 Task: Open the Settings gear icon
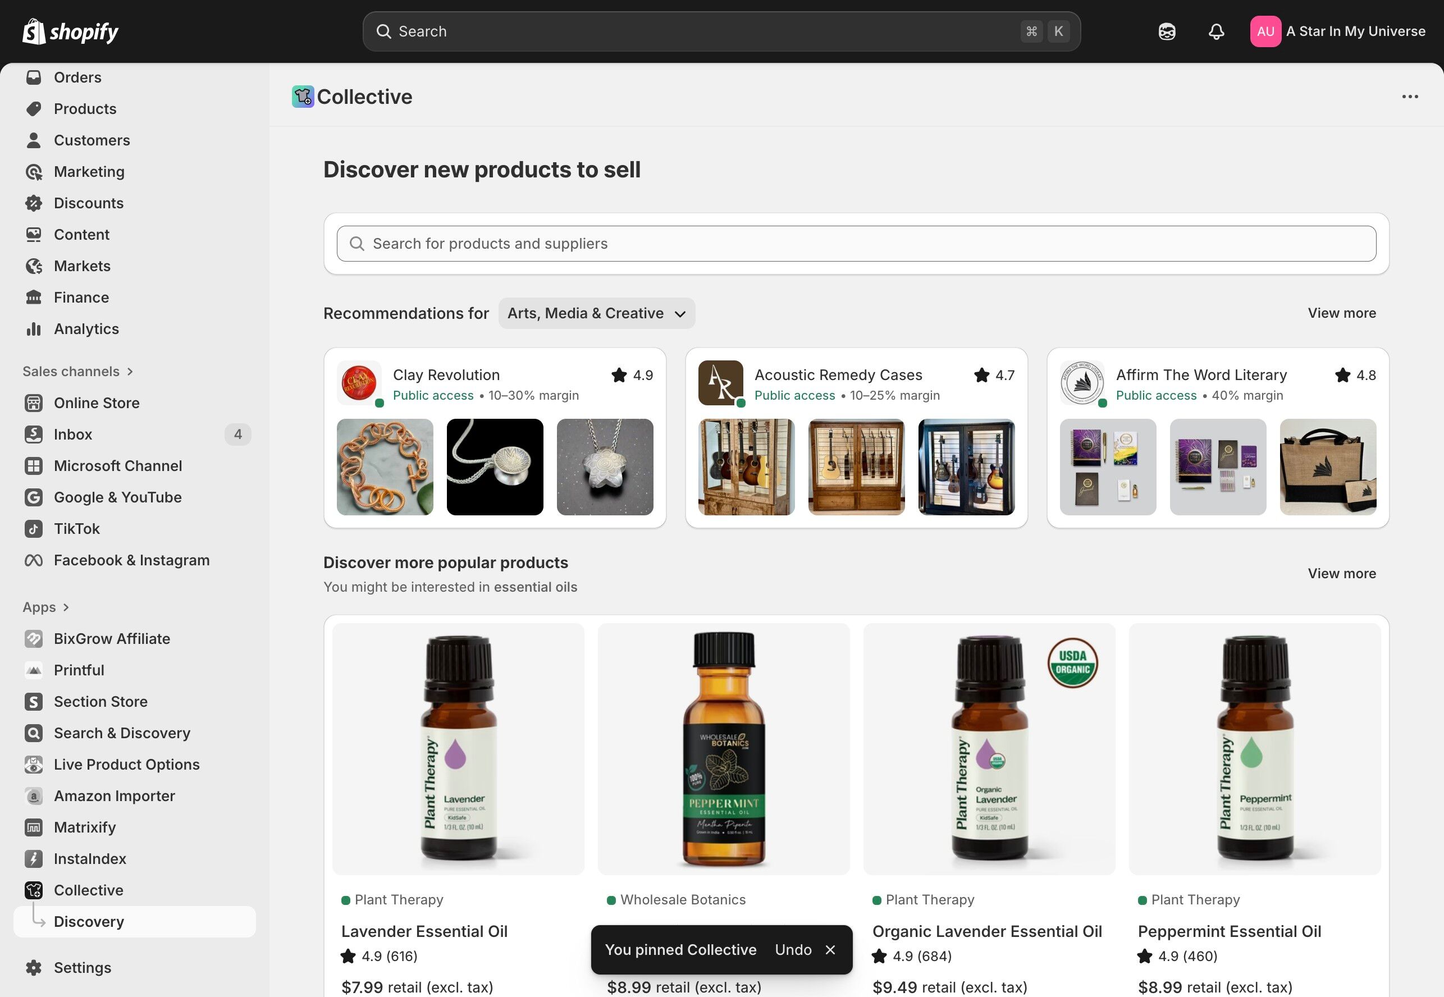pyautogui.click(x=34, y=967)
